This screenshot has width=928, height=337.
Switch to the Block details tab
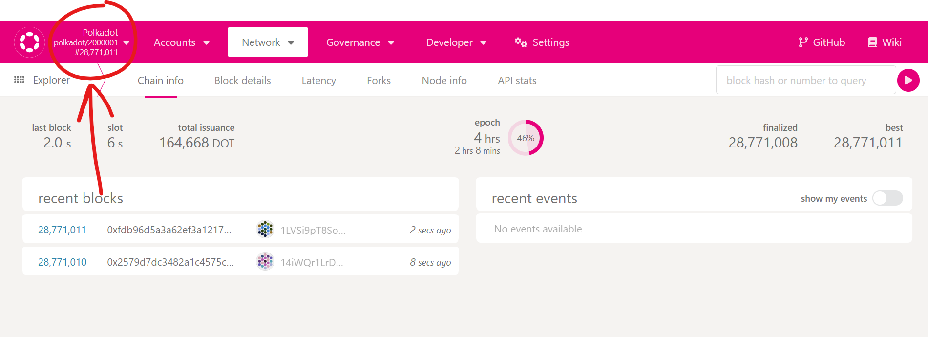click(x=242, y=81)
